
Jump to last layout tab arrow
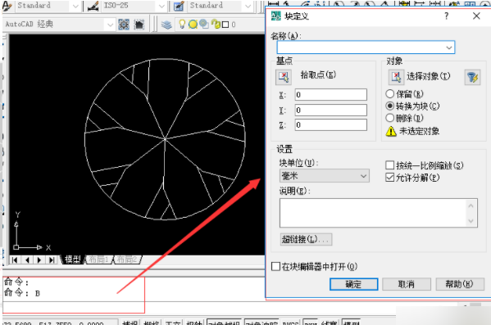(52, 260)
